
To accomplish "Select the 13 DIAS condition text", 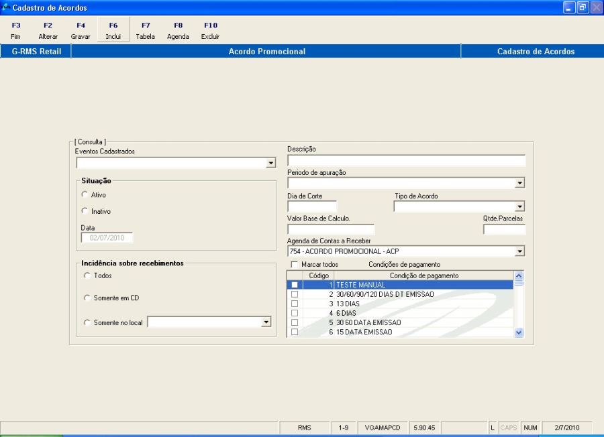I will pyautogui.click(x=348, y=304).
